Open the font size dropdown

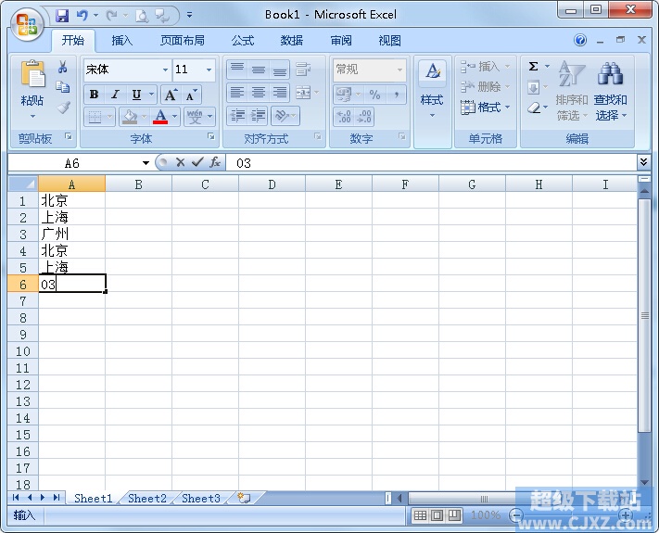[209, 70]
